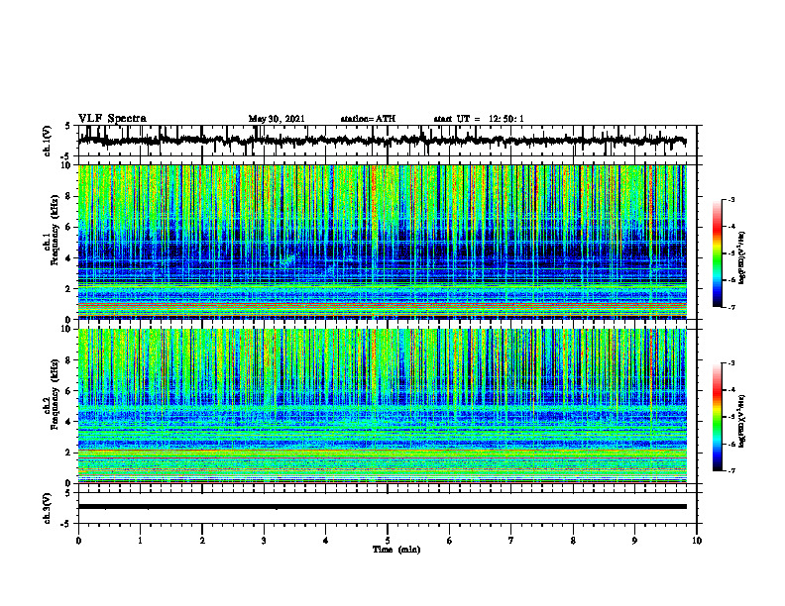The image size is (785, 606).
Task: Click the 'start UT = 12:50:1' label
Action: pos(479,119)
